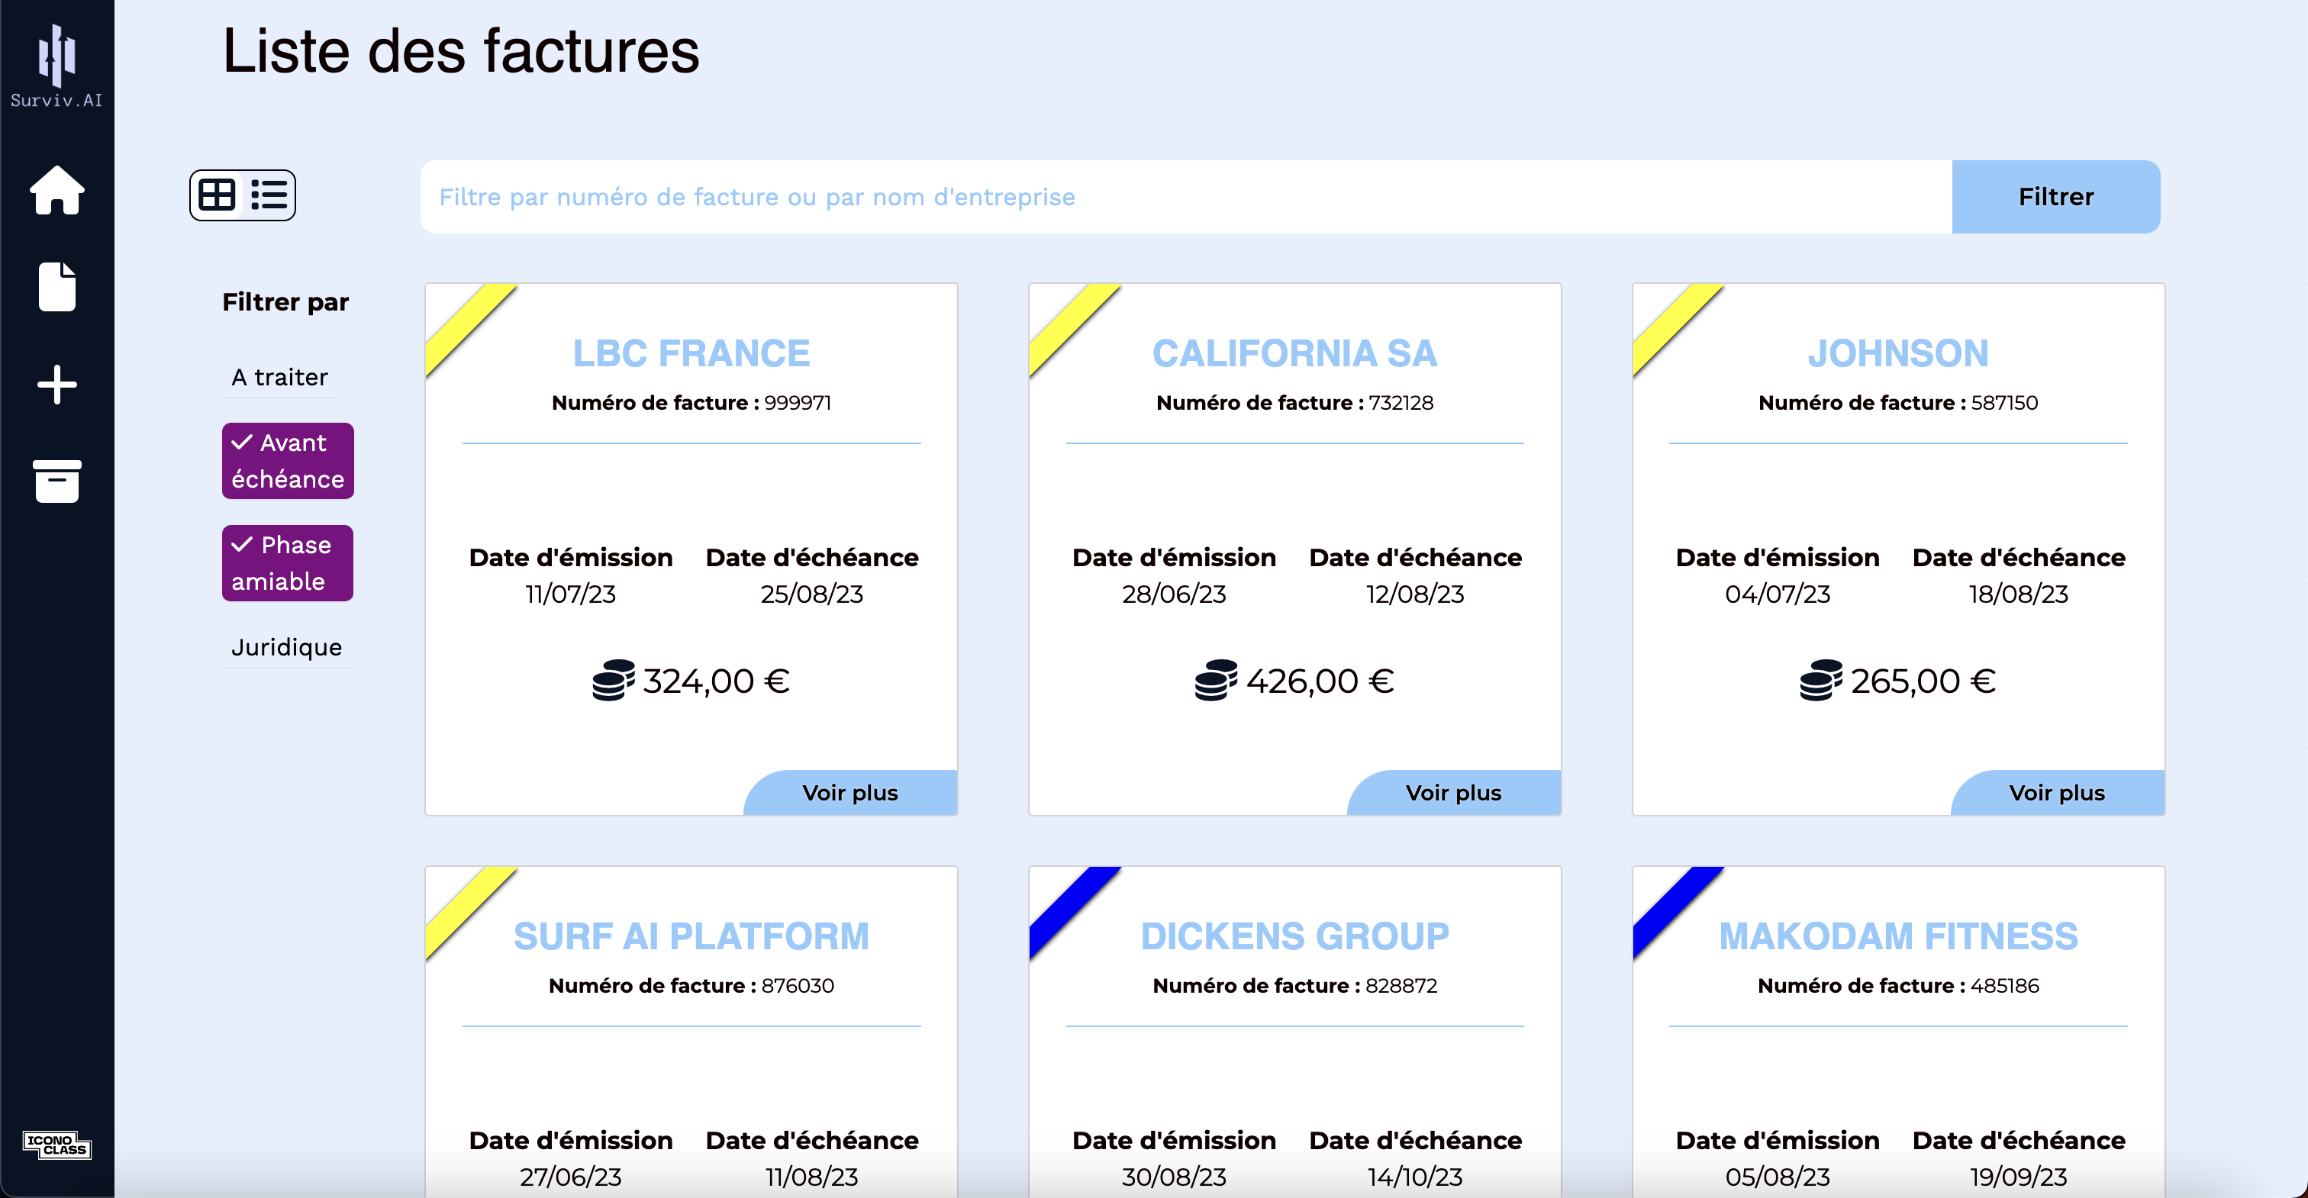Image resolution: width=2308 pixels, height=1198 pixels.
Task: Open the archive box icon in sidebar
Action: click(x=57, y=481)
